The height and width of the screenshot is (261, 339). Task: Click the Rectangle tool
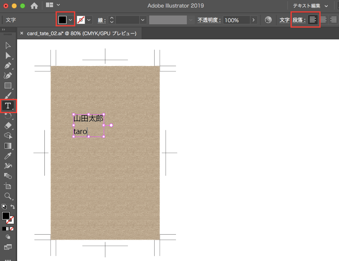pyautogui.click(x=8, y=85)
